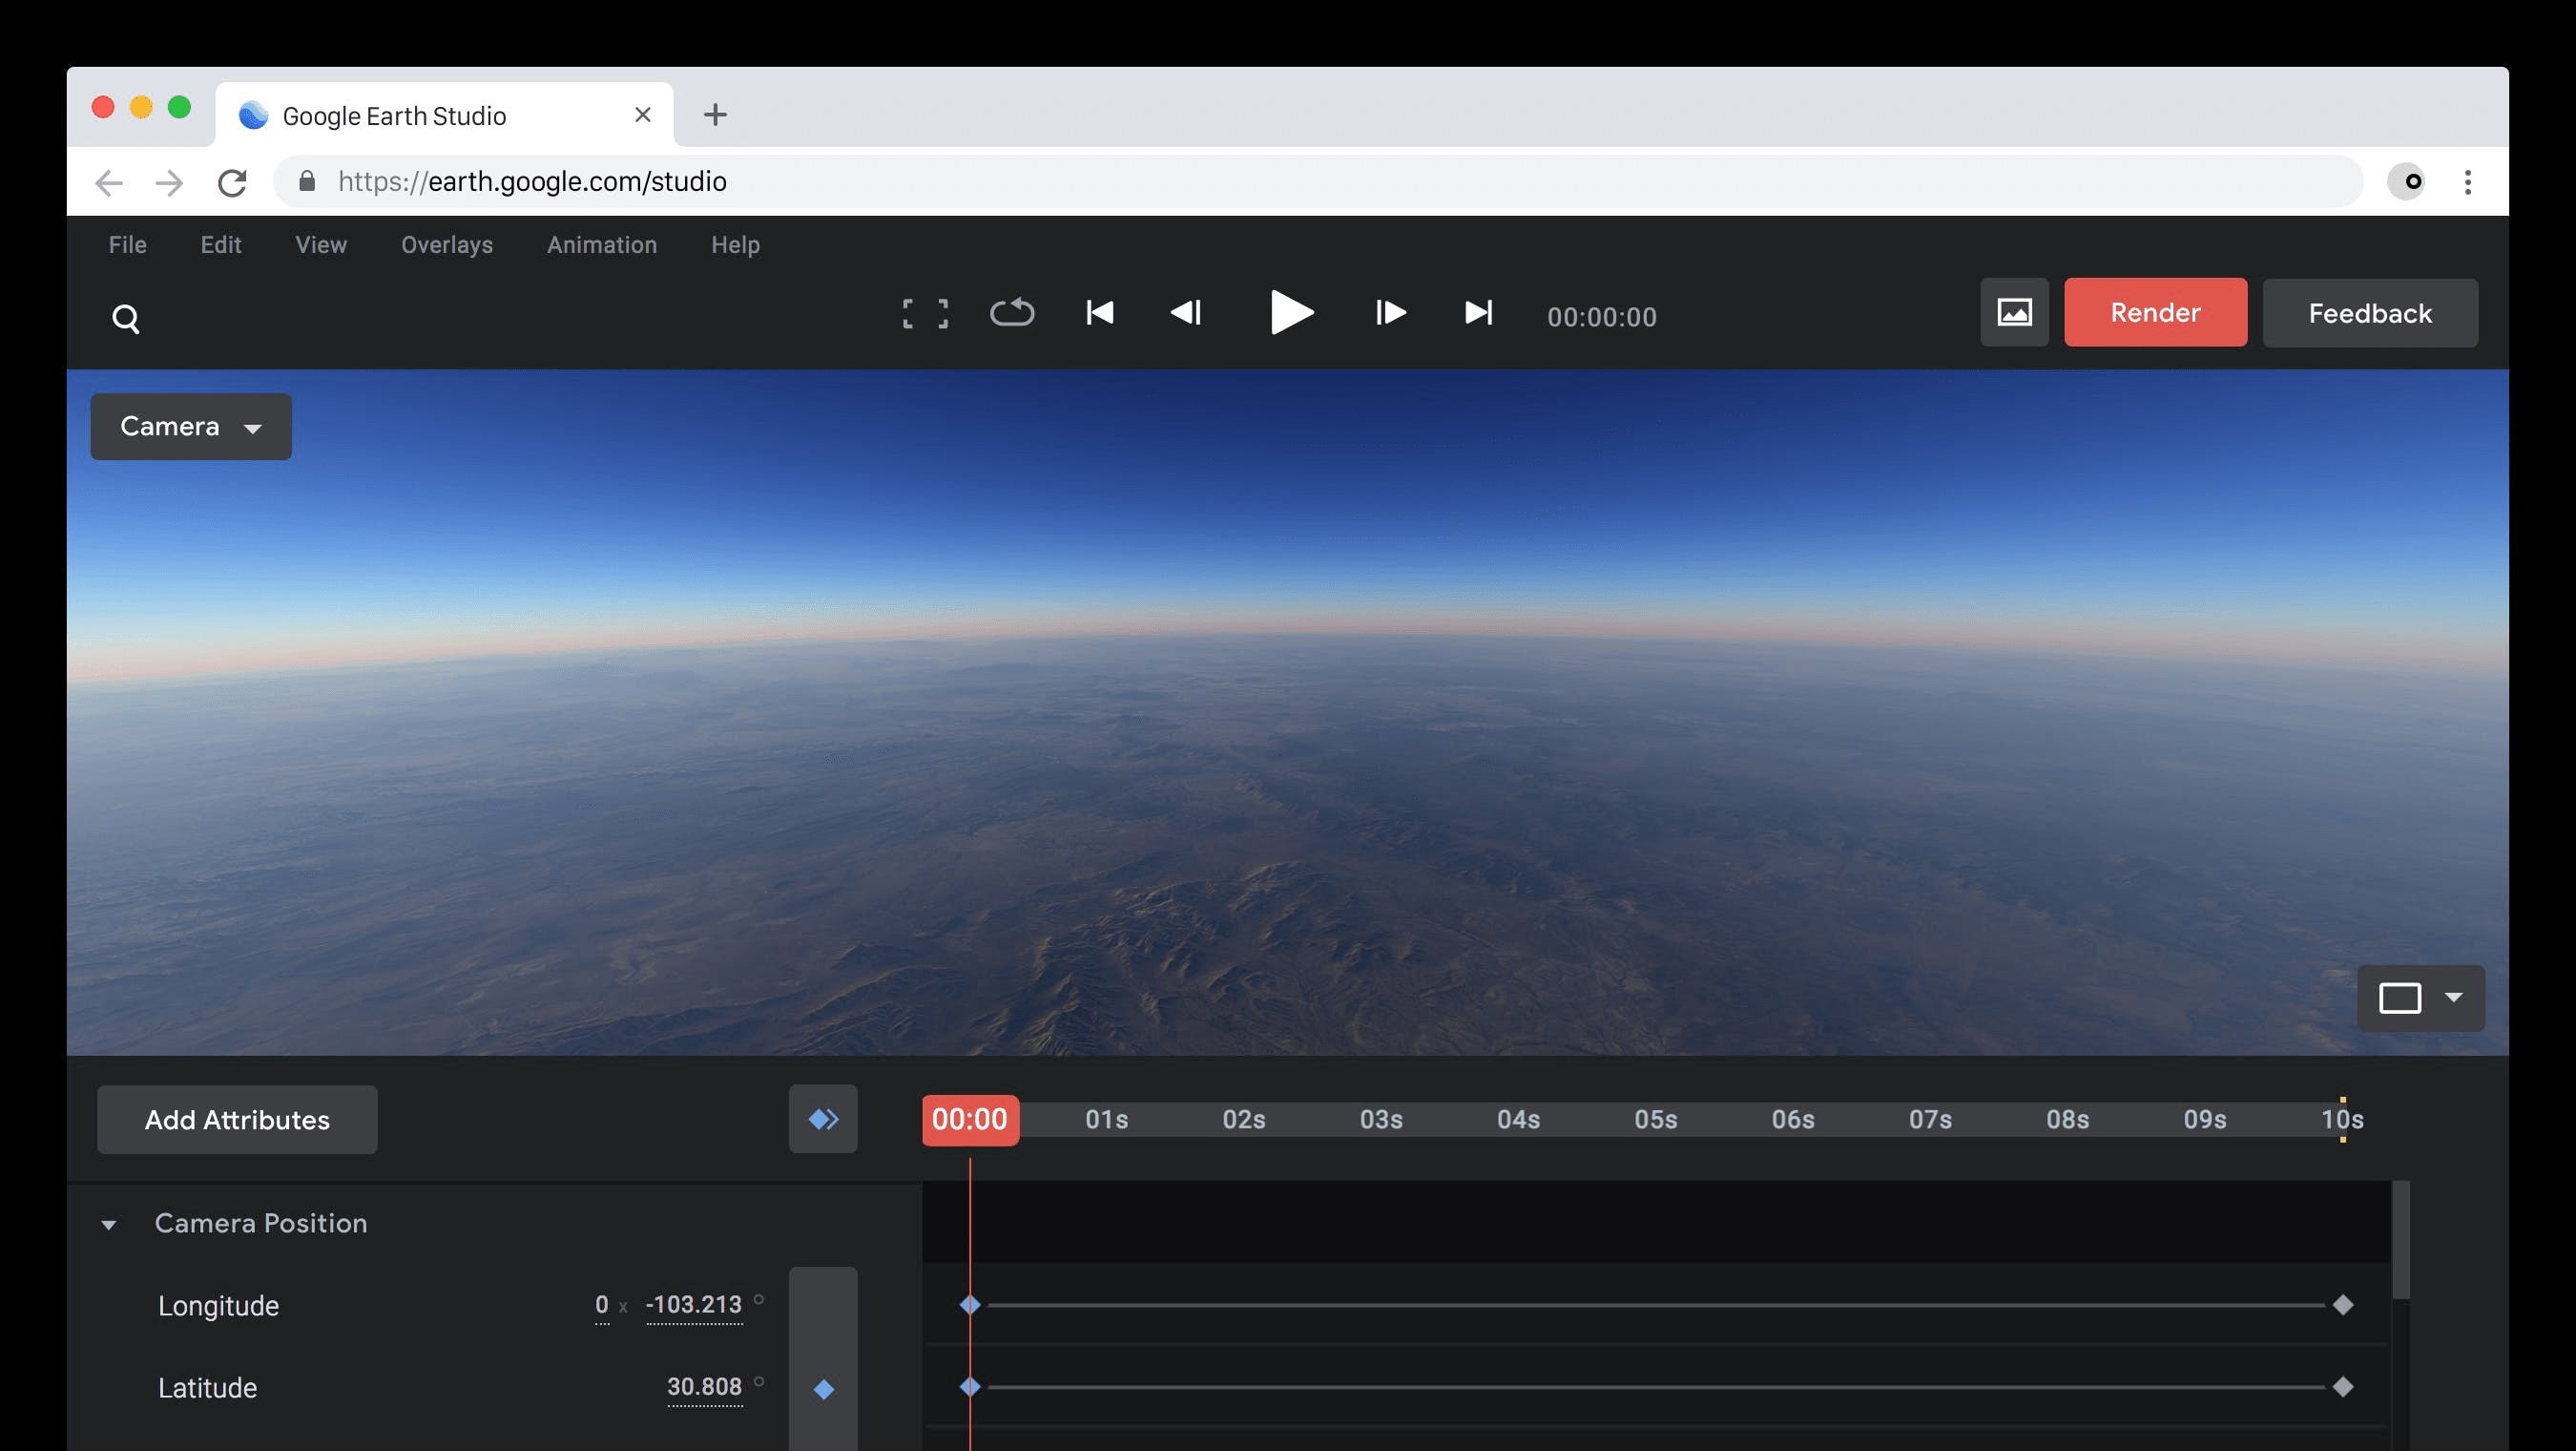Viewport: 2576px width, 1451px height.
Task: Toggle Latitude keyframe diamond
Action: [823, 1389]
